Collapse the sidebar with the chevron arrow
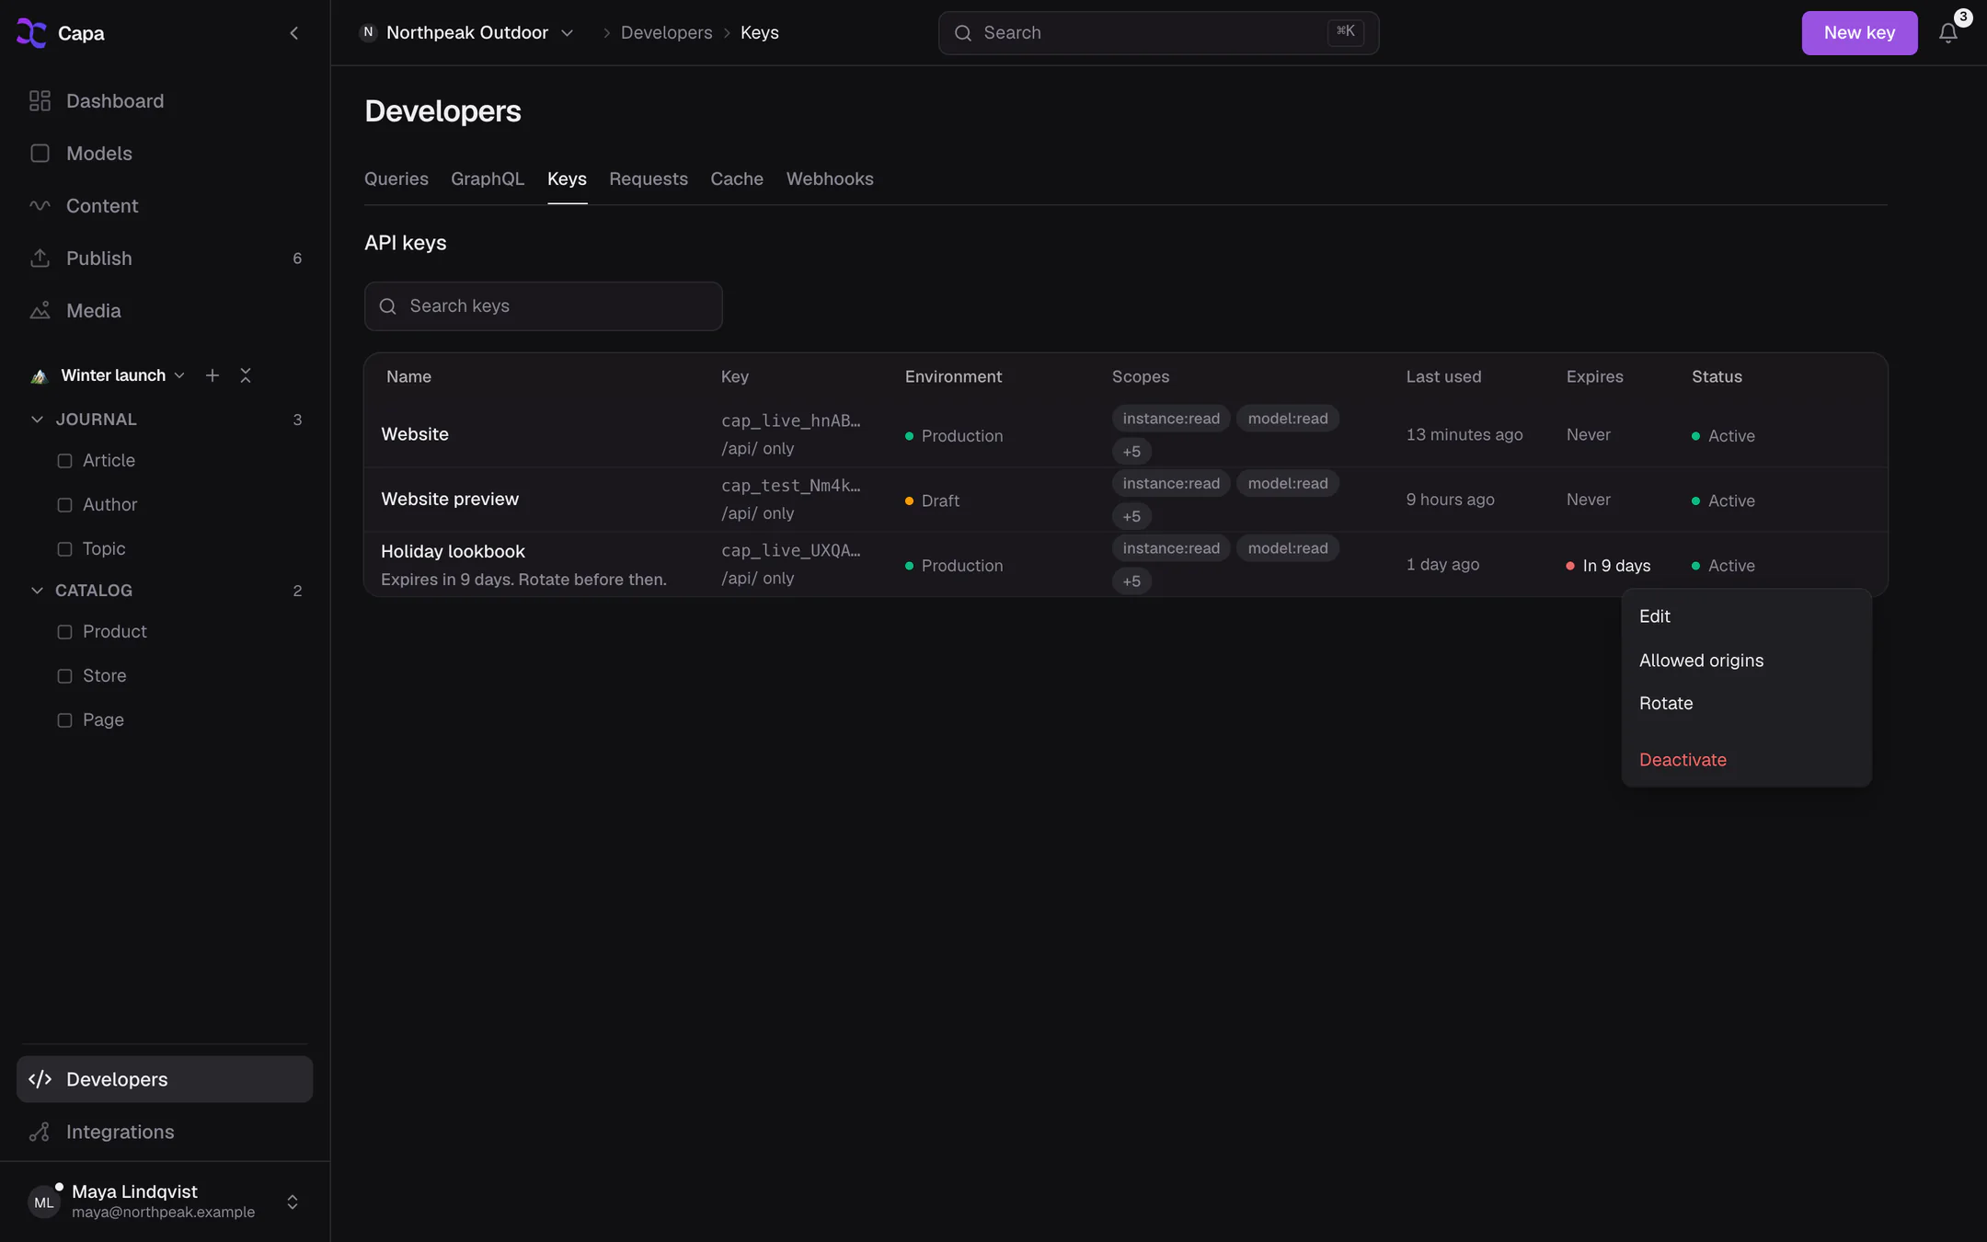The width and height of the screenshot is (1987, 1242). point(294,33)
